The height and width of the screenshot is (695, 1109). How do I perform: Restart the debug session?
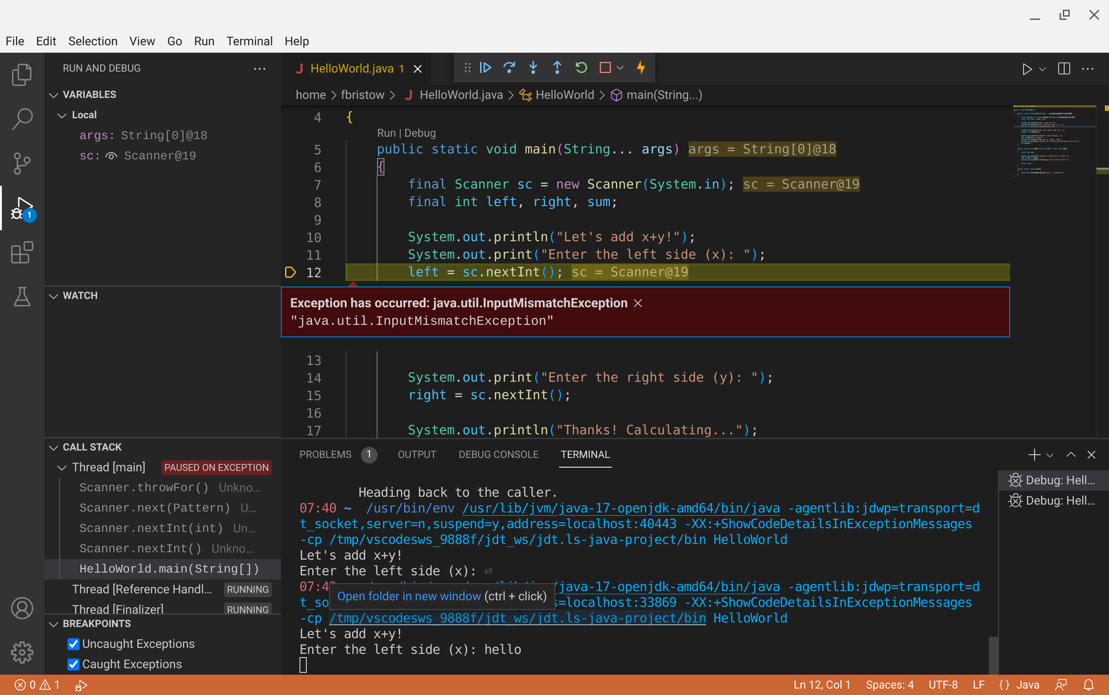(581, 68)
